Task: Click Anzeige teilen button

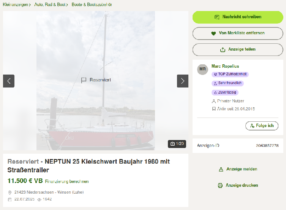Action: point(238,49)
